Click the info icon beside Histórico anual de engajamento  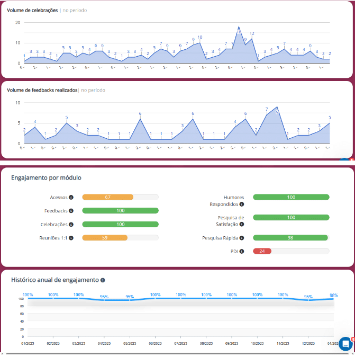[x=103, y=280]
